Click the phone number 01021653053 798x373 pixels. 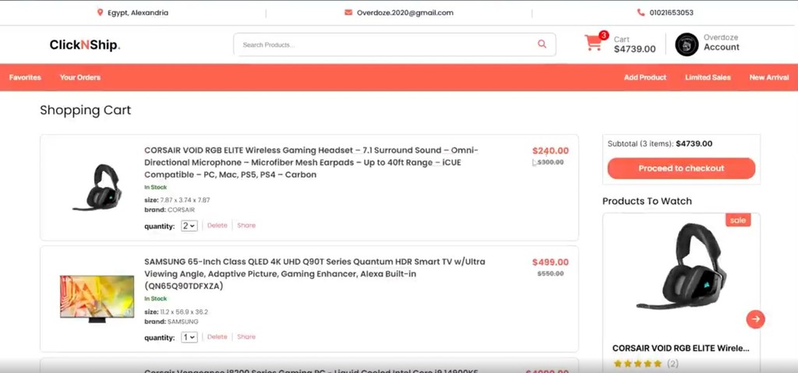pos(671,12)
